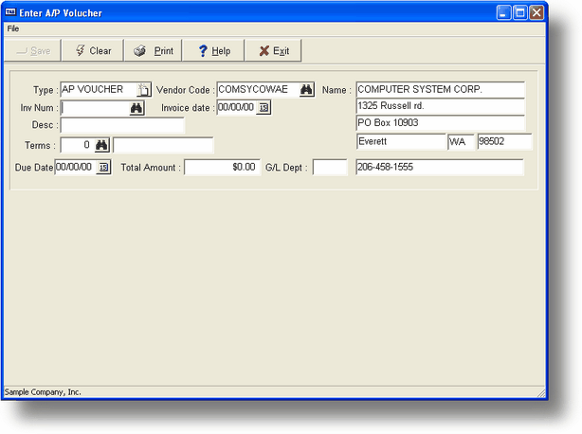Clear the voucher form with Clear button
This screenshot has height=434, width=582.
click(93, 50)
